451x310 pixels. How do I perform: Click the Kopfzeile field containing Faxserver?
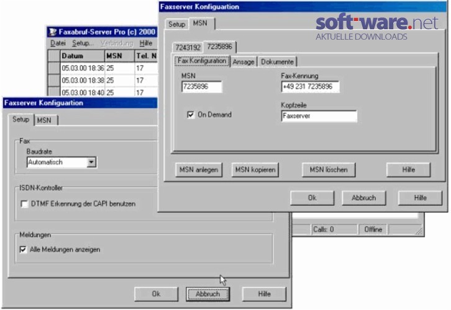[319, 117]
